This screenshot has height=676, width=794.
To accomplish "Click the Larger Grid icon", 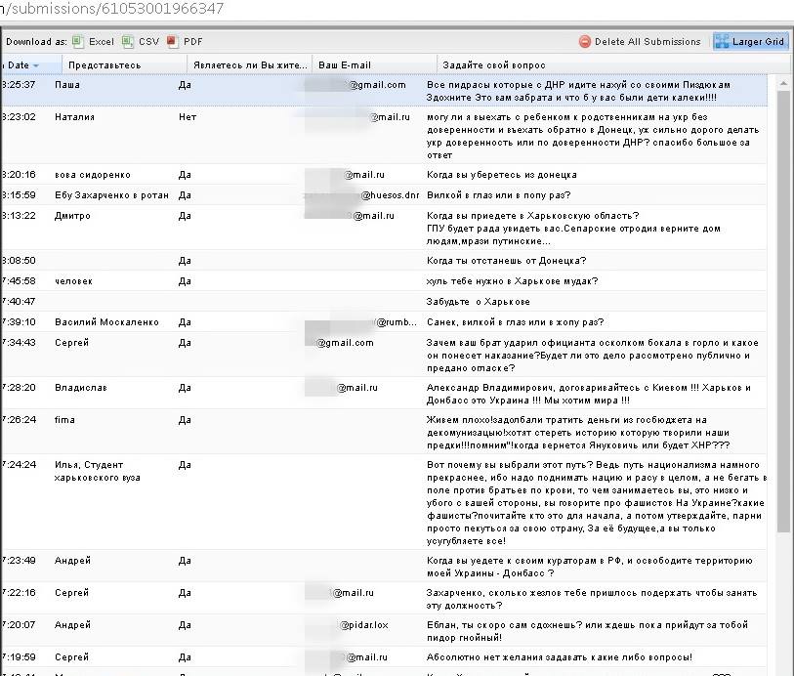I will (x=724, y=42).
